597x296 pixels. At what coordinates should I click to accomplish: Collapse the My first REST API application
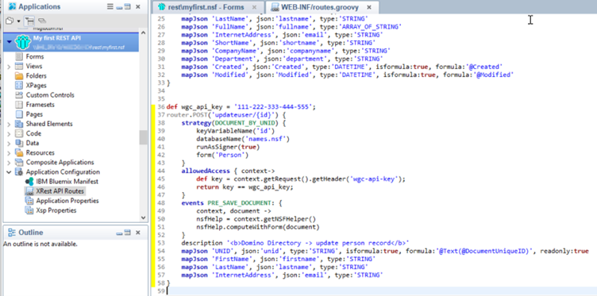(10, 42)
